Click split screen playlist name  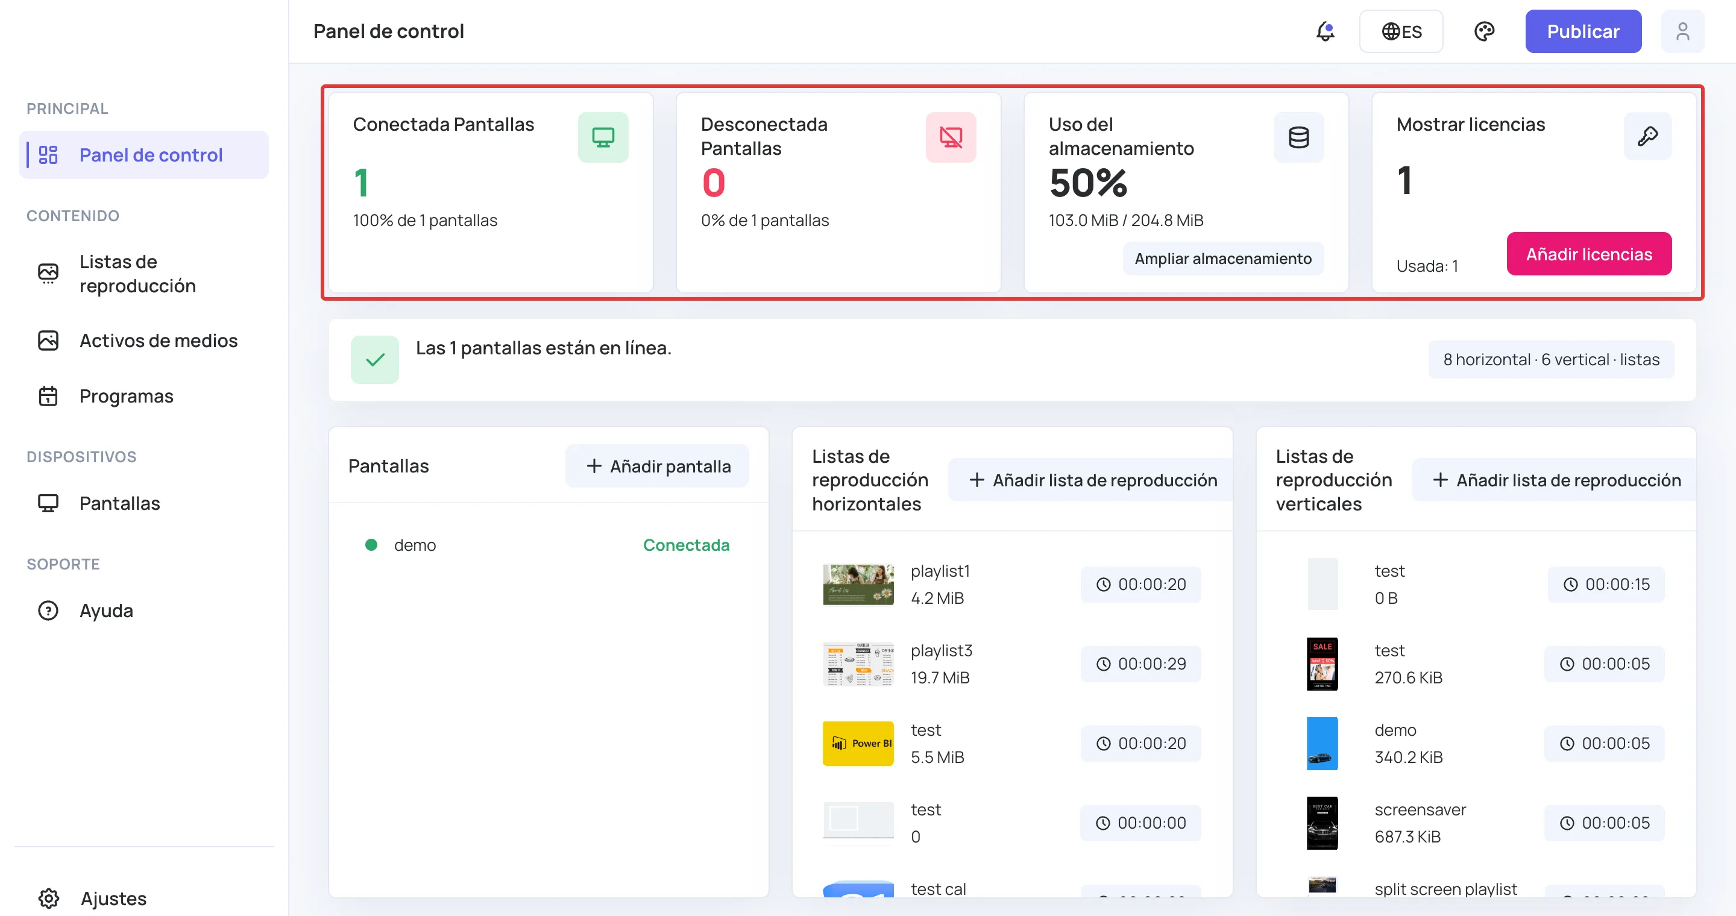point(1445,889)
